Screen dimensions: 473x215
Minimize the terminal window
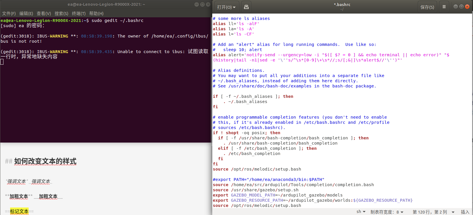[197, 4]
